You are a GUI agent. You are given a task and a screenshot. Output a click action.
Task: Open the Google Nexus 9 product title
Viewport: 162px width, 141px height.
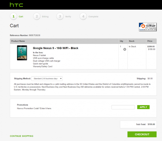tap(55, 48)
